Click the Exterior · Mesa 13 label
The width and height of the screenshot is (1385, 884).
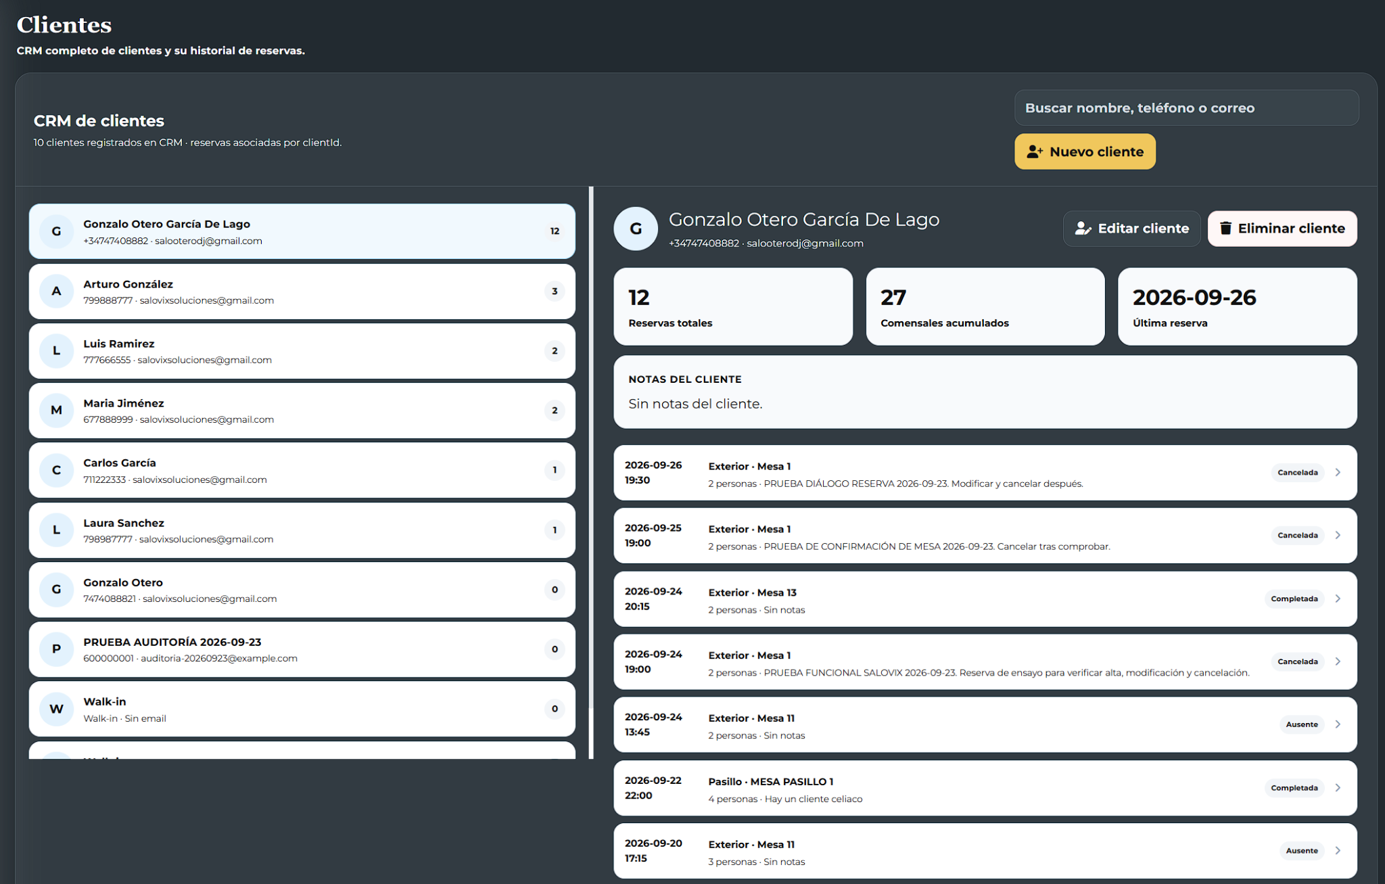(752, 592)
